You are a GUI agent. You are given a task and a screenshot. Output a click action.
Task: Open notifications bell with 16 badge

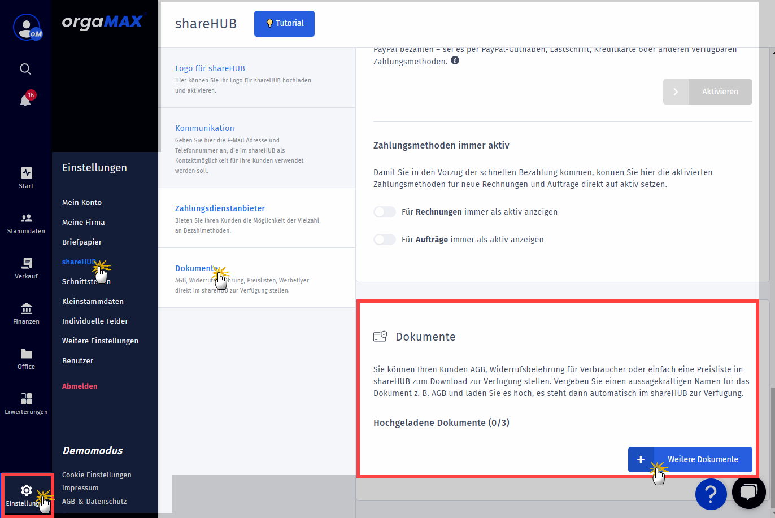pyautogui.click(x=26, y=99)
